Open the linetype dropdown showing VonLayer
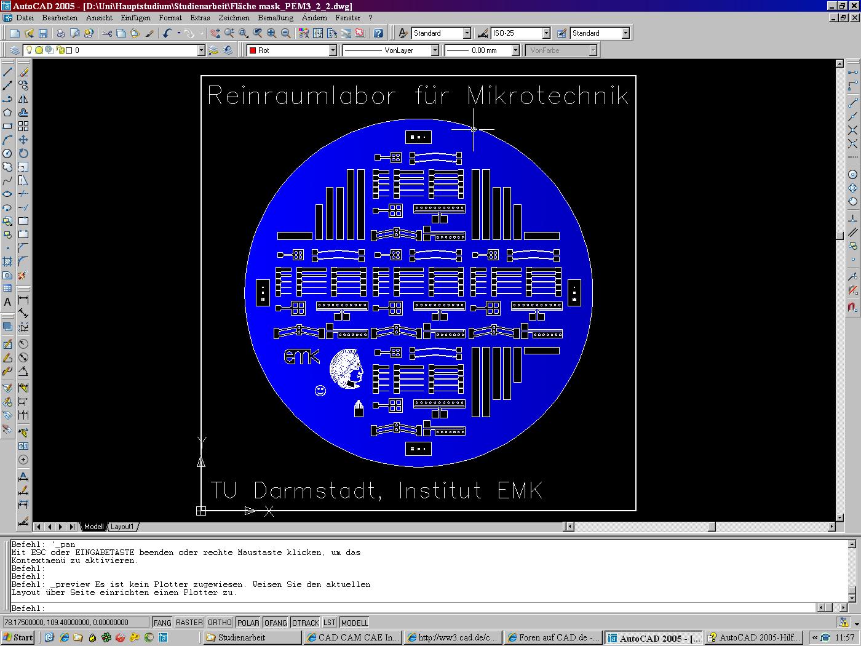Screen dimensions: 861x646 click(435, 50)
